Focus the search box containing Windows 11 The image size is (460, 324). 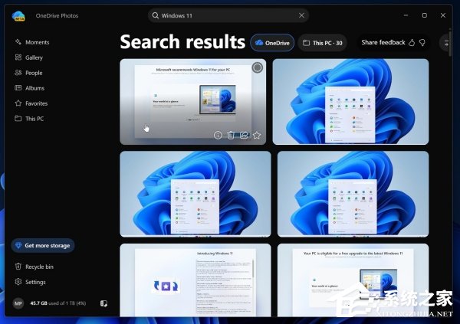tap(228, 15)
